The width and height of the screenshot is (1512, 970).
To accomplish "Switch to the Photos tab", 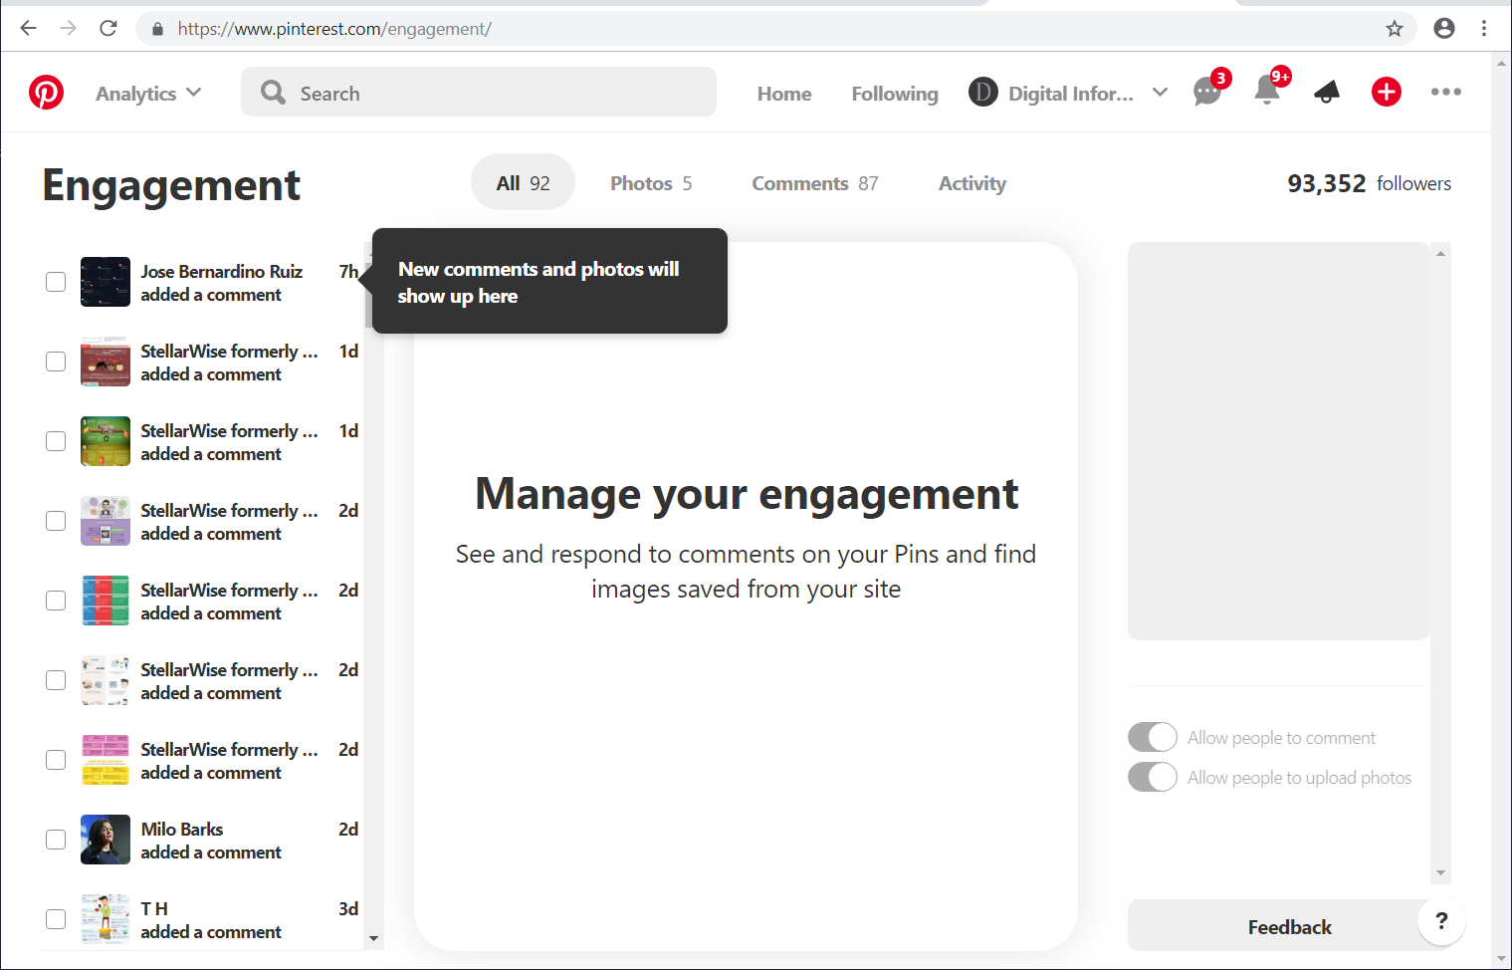I will coord(650,182).
